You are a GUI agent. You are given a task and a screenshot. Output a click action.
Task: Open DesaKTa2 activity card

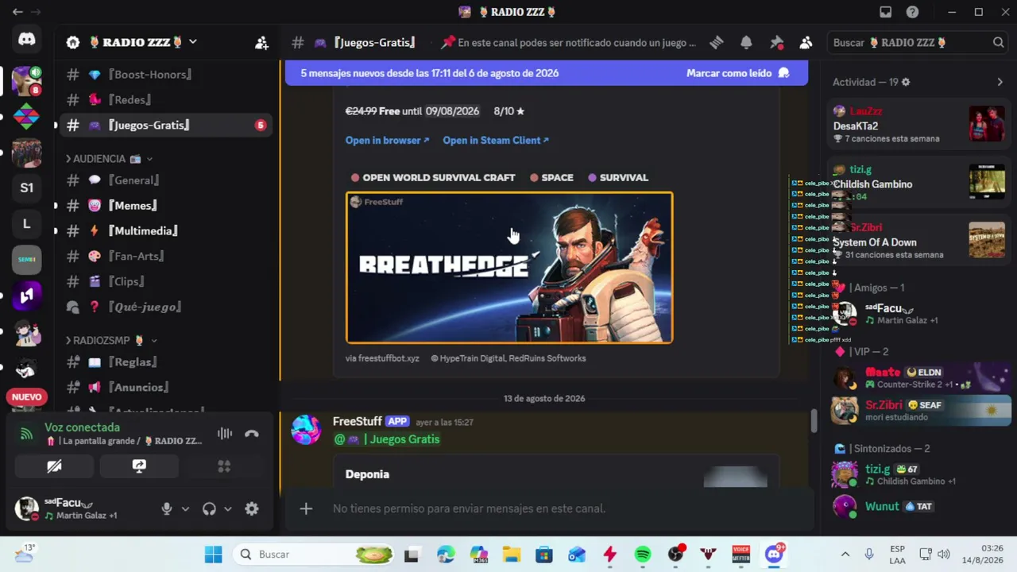pyautogui.click(x=918, y=126)
